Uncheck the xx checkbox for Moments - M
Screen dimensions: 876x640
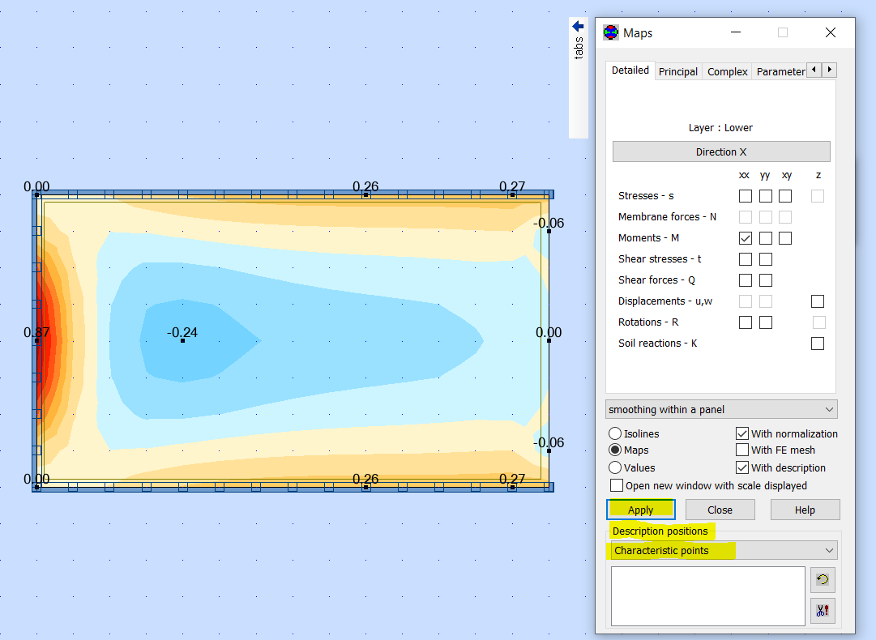coord(744,237)
